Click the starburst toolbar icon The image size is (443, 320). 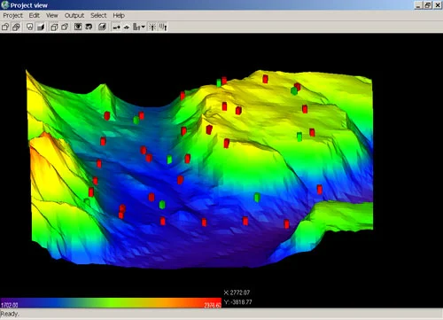pos(152,27)
